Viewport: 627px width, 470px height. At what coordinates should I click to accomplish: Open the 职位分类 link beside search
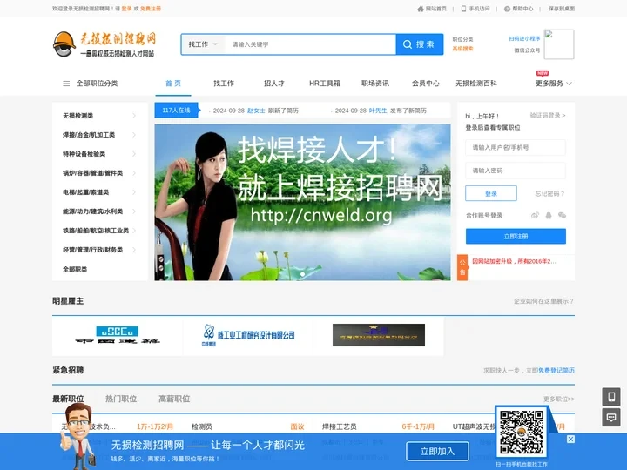(462, 39)
